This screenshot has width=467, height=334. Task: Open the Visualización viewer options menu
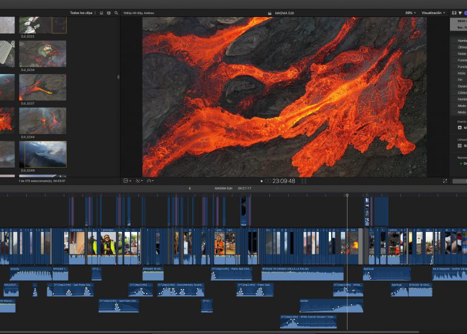tap(433, 13)
